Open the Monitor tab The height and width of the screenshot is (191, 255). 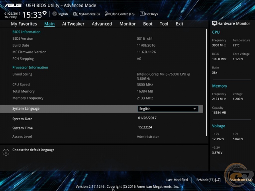[x=127, y=24]
